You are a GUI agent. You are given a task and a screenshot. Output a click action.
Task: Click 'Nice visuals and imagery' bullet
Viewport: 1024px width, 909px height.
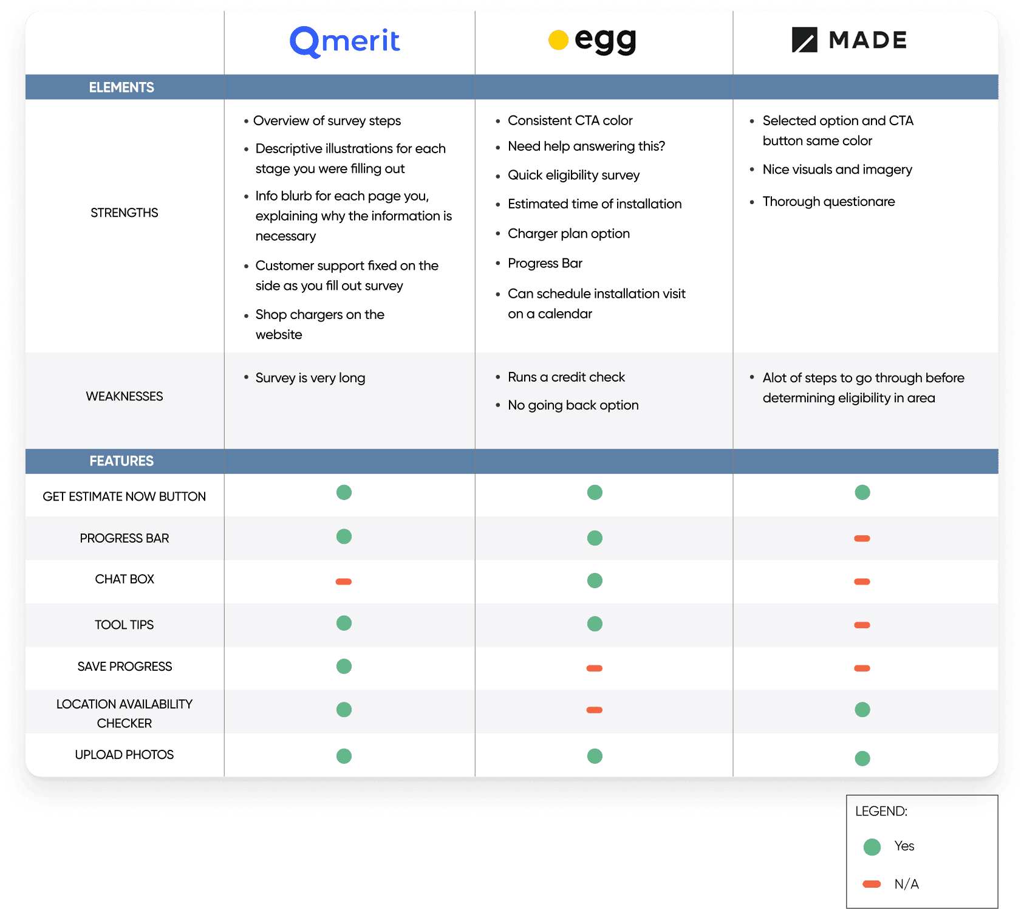[x=837, y=170]
